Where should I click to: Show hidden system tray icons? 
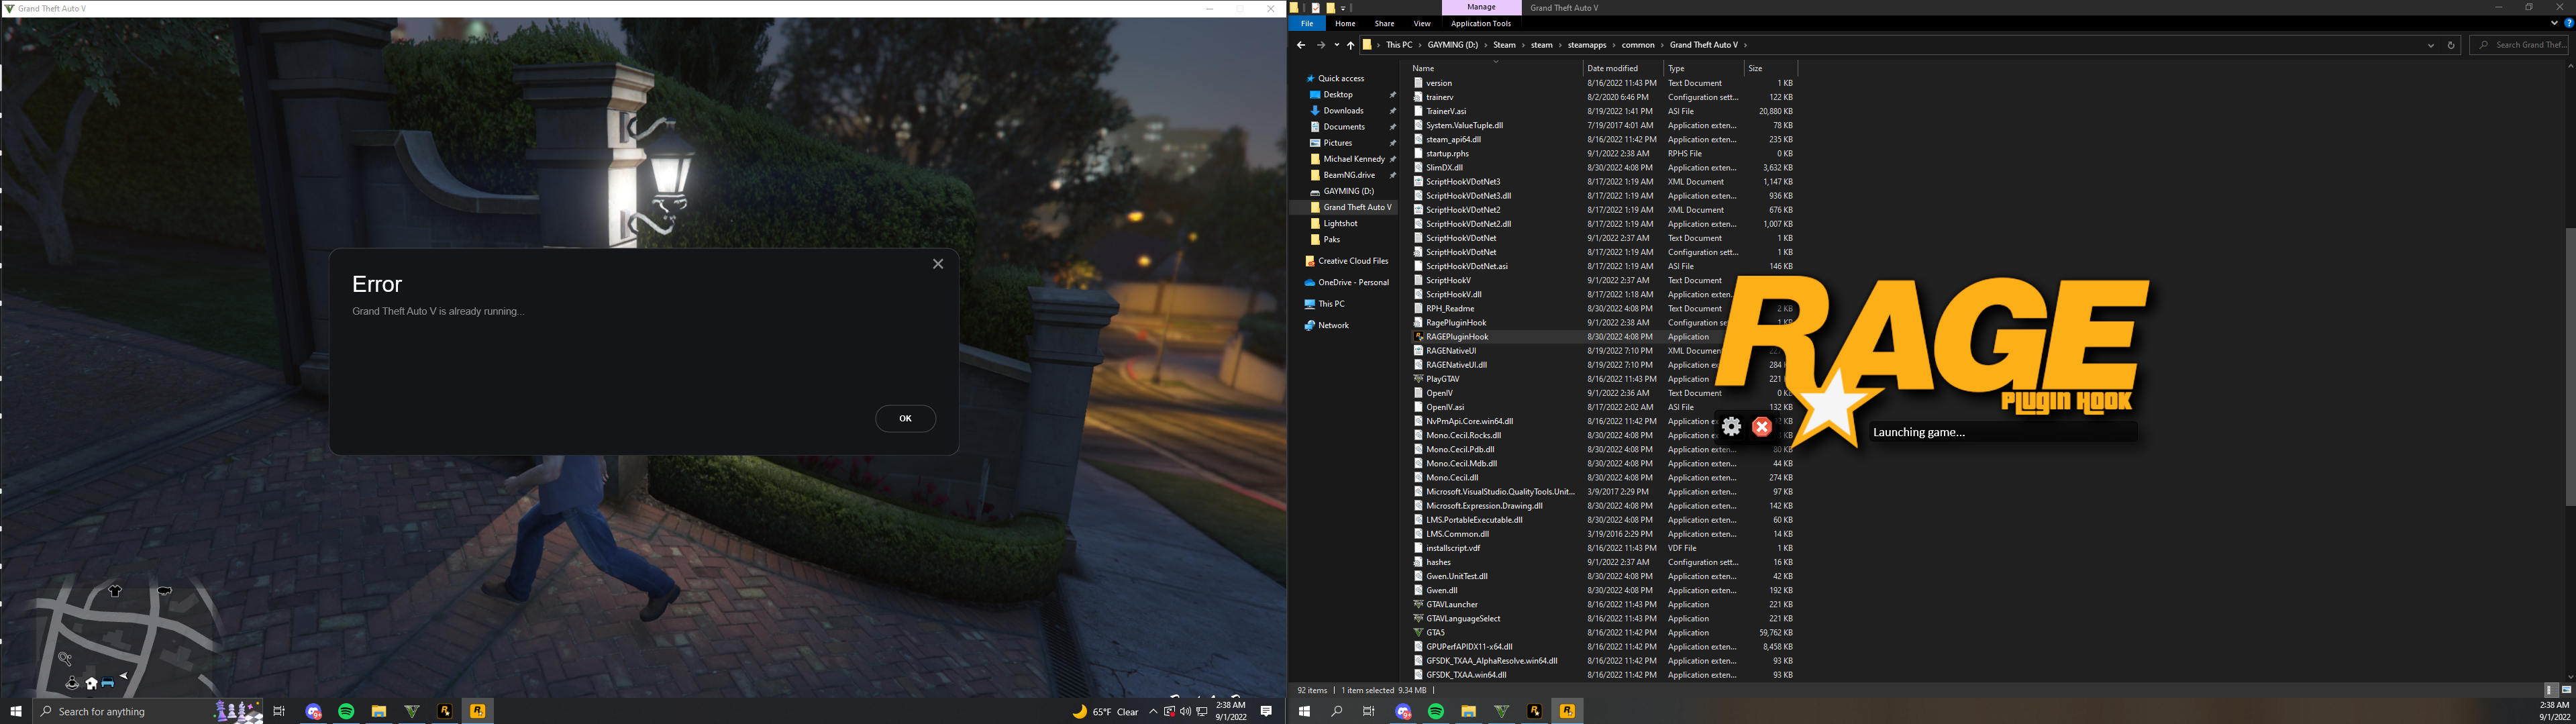pos(1153,712)
